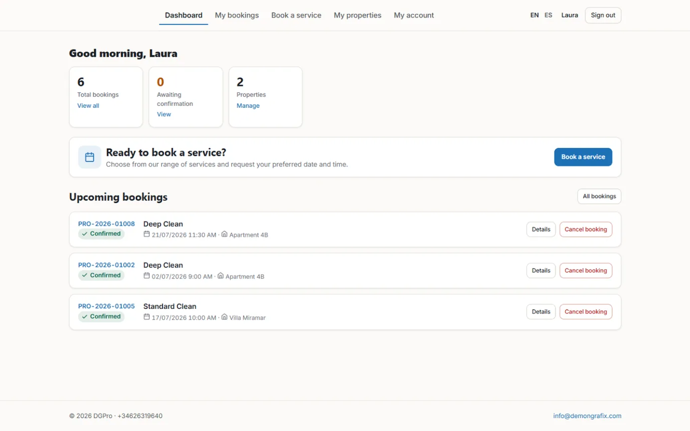Cancel booking PRO-2026-01008
This screenshot has height=431, width=690.
click(x=586, y=230)
